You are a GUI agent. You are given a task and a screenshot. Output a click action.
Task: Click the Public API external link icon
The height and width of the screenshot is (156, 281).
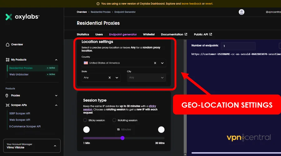click(x=211, y=34)
